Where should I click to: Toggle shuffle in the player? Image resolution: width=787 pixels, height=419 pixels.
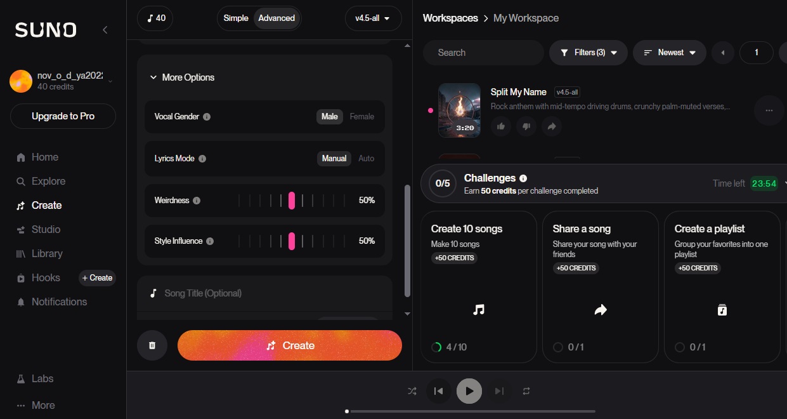[412, 391]
